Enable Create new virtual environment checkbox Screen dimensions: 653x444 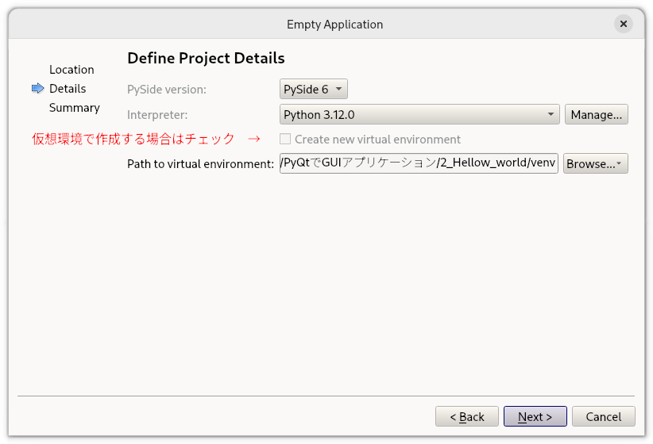[285, 139]
